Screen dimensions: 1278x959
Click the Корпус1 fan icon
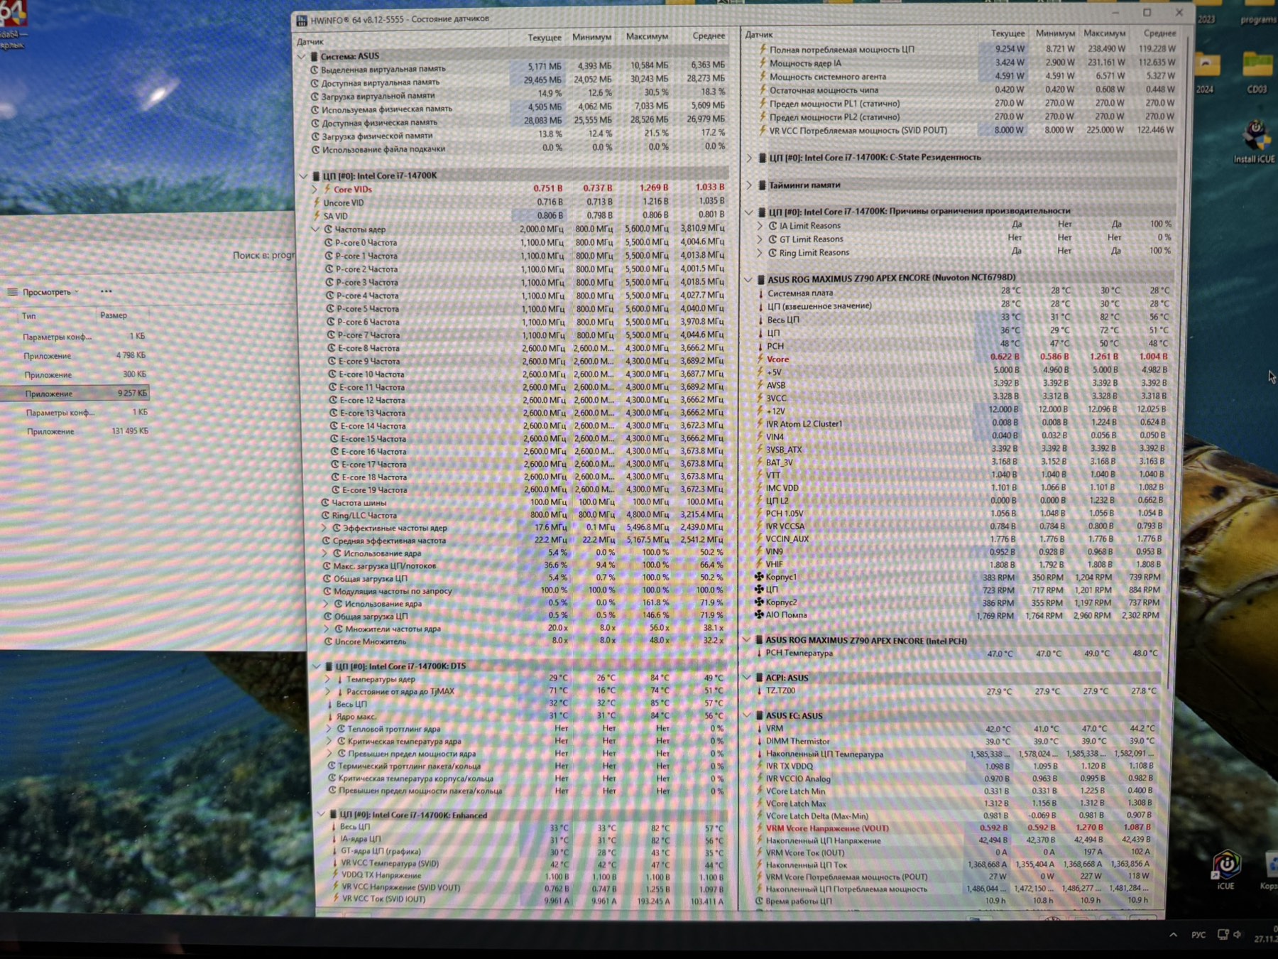[758, 577]
